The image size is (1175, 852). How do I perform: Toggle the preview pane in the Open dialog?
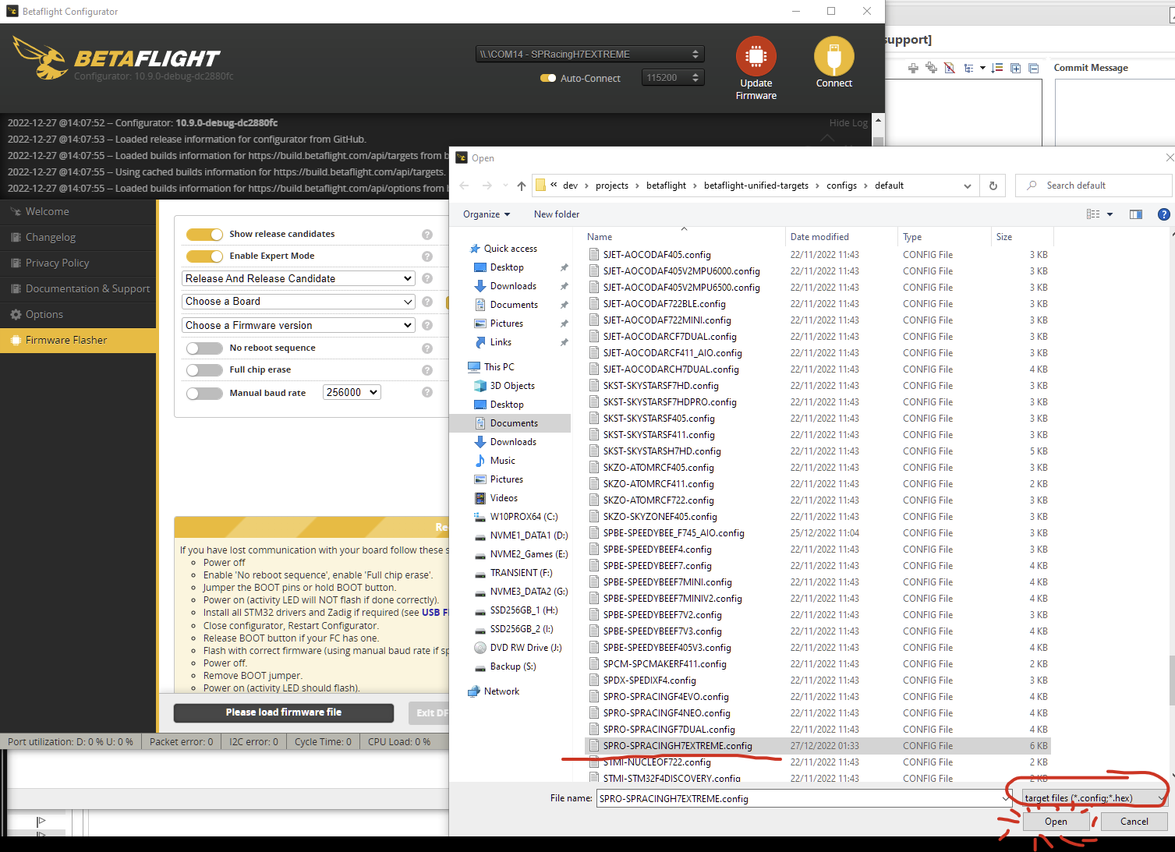[1136, 214]
